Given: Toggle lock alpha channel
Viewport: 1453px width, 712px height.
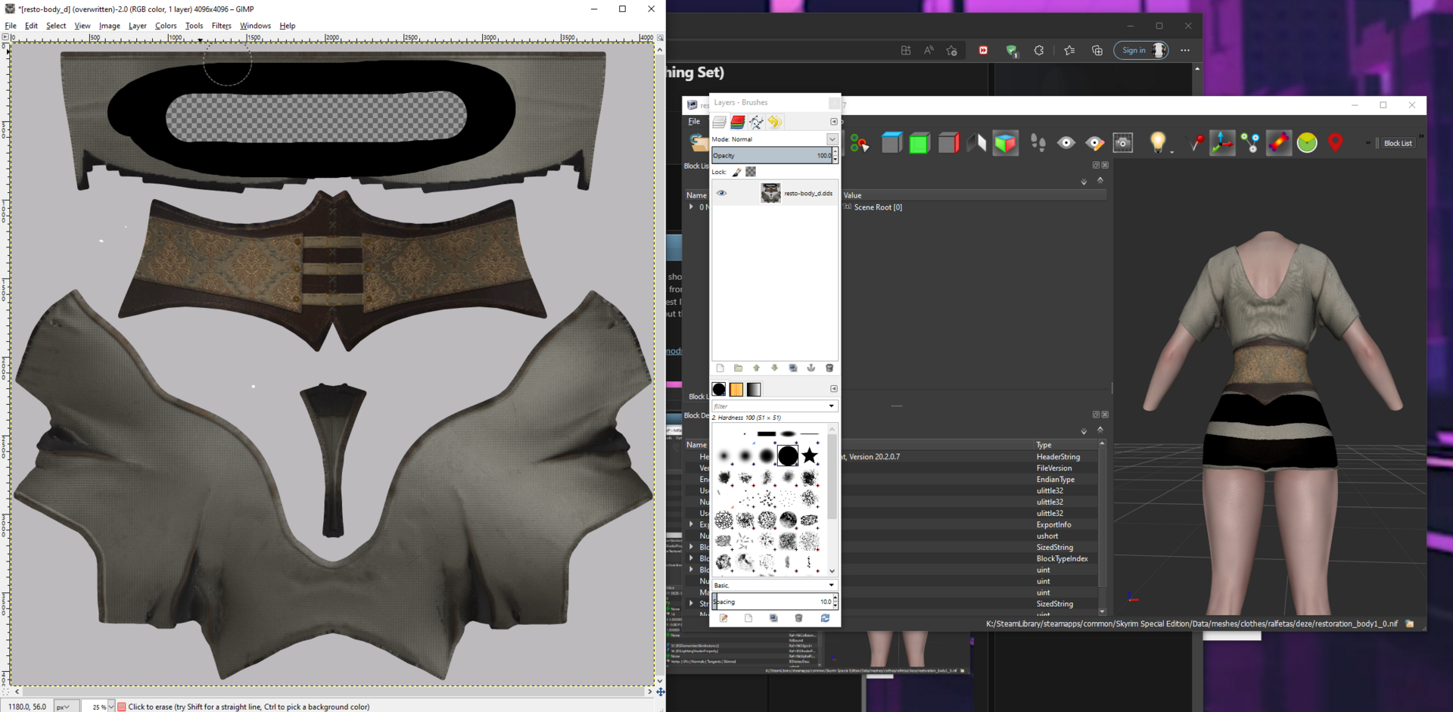Looking at the screenshot, I should tap(751, 173).
